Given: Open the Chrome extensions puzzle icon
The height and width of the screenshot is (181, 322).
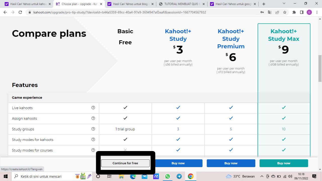Looking at the screenshot, I should 294,12.
